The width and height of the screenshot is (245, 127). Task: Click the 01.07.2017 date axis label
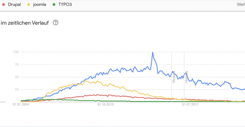coord(190,104)
